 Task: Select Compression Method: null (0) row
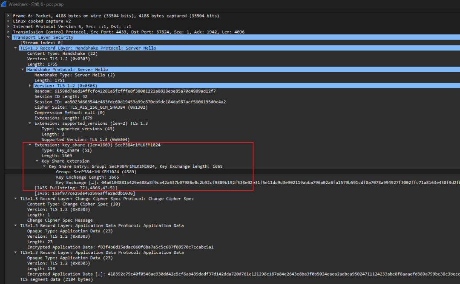coord(69,112)
